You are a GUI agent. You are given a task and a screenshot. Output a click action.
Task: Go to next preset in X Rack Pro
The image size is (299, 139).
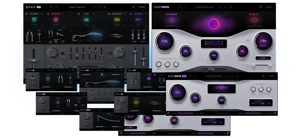point(99,7)
